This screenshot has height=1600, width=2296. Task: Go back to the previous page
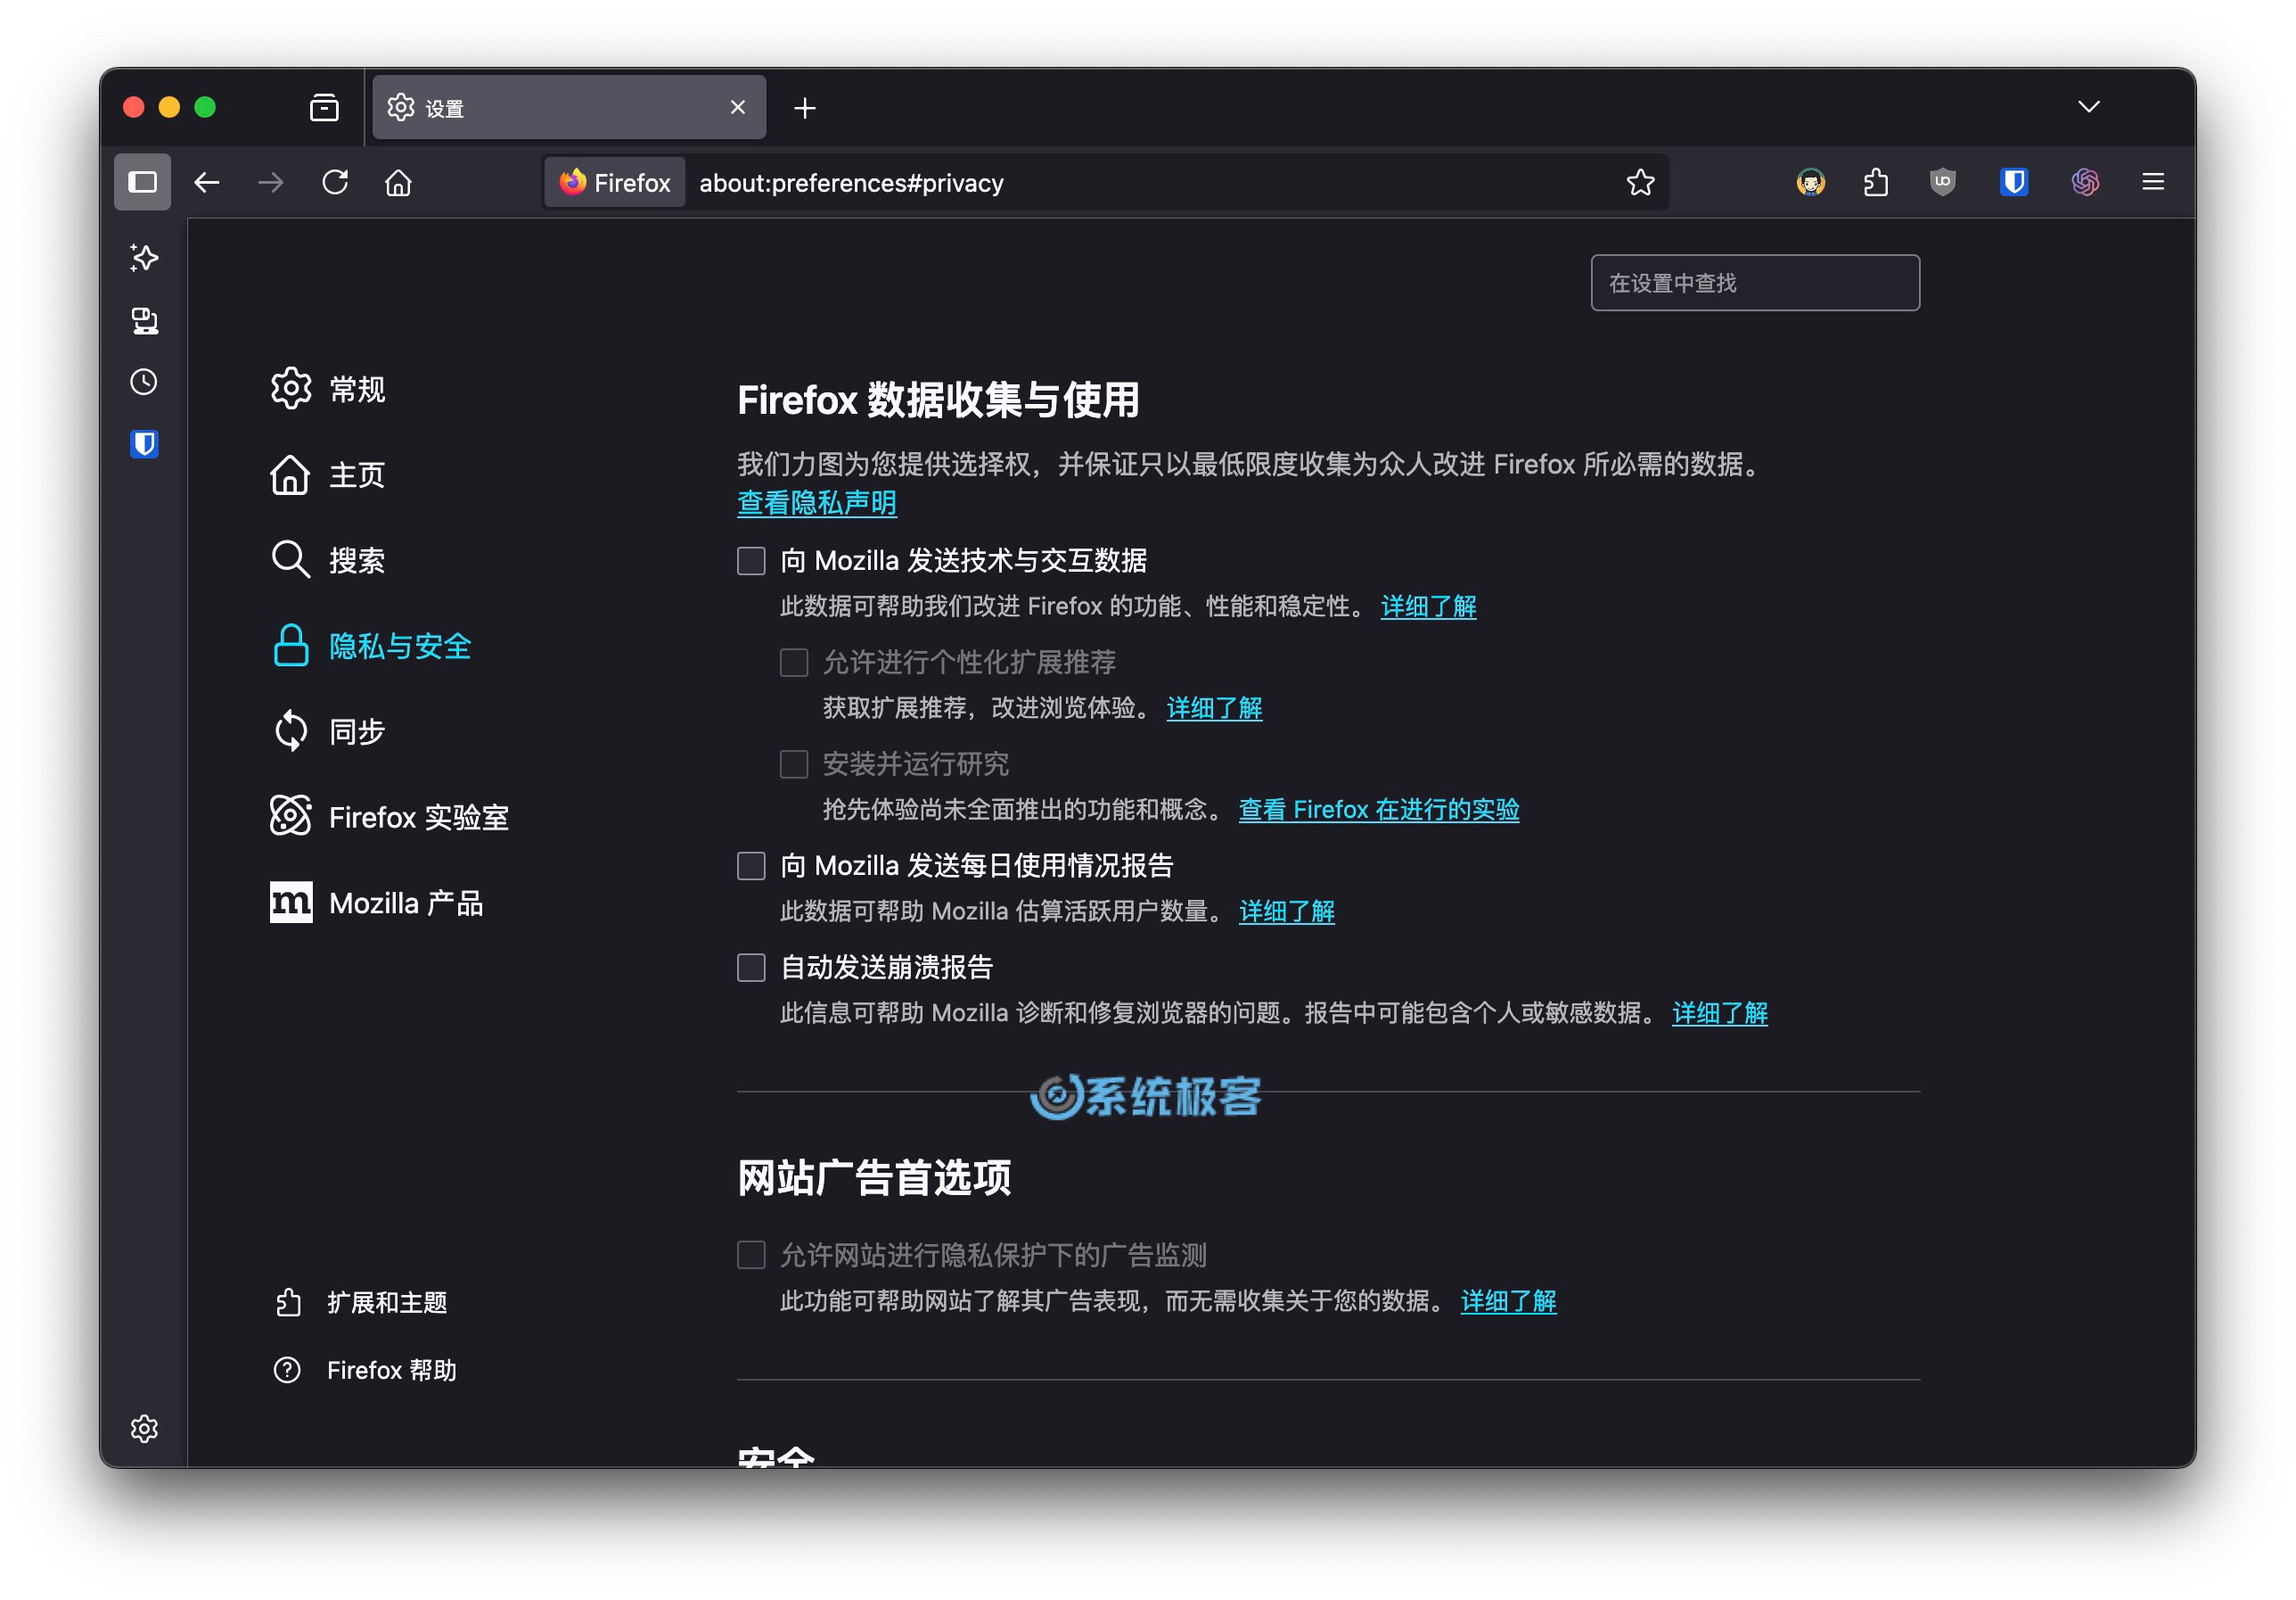[x=207, y=182]
